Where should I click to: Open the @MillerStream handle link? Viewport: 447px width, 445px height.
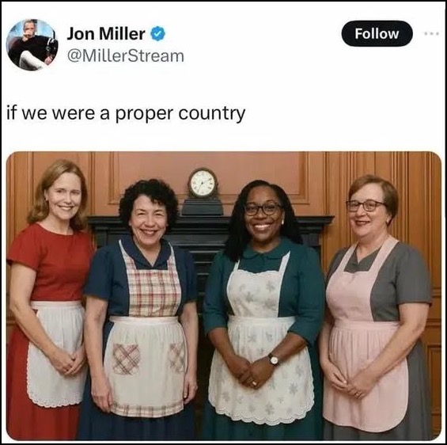[126, 56]
